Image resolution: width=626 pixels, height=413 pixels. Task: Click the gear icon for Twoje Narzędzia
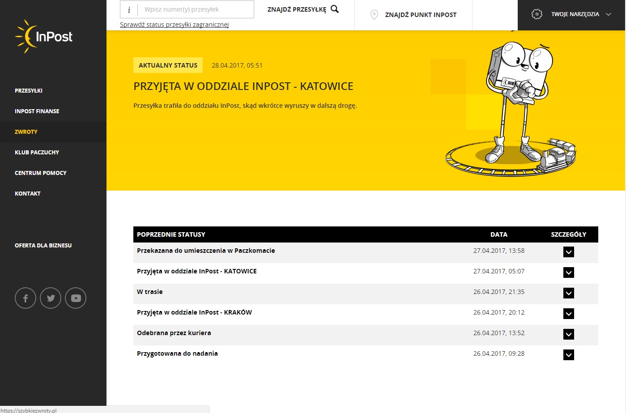537,14
